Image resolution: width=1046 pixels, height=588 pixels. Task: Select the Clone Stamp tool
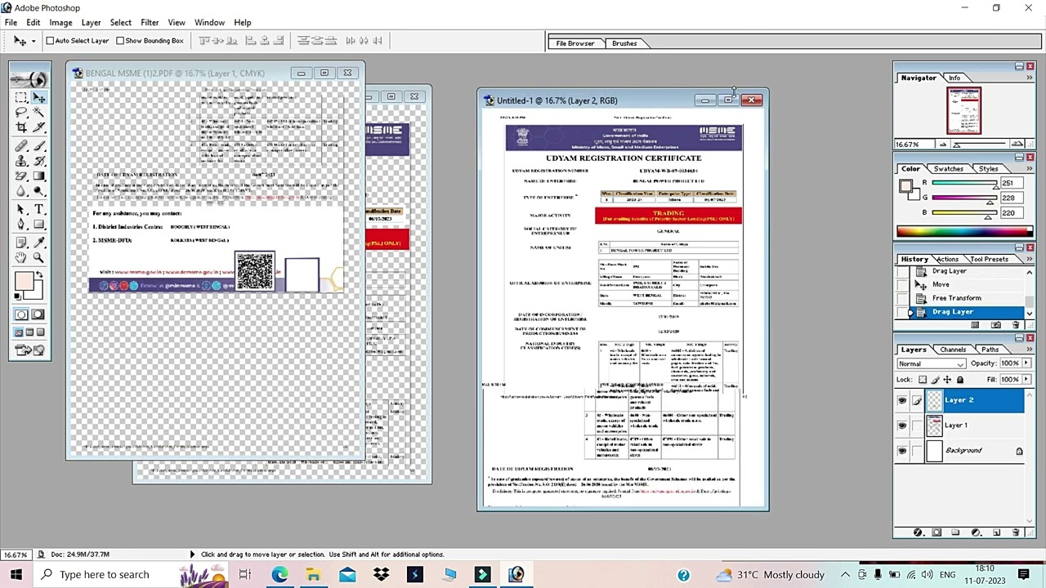[x=20, y=161]
